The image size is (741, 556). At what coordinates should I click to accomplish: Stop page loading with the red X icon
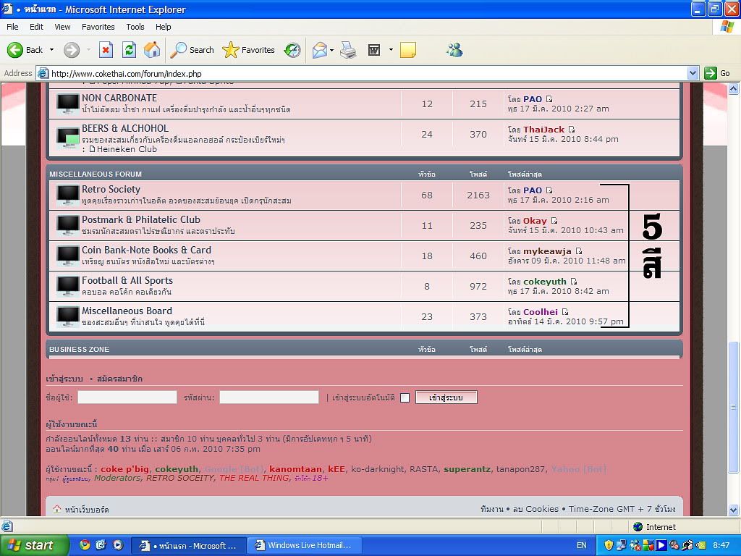[x=106, y=50]
